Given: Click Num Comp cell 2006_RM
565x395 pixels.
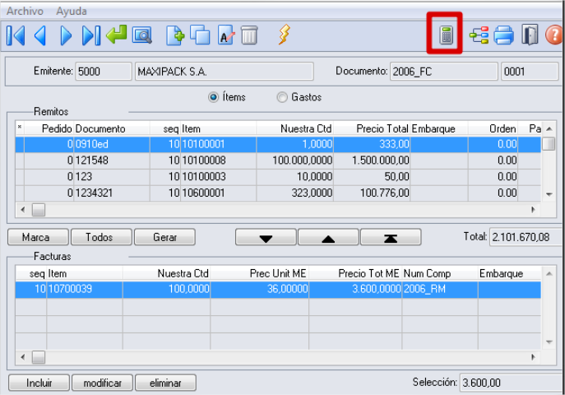Looking at the screenshot, I should click(x=440, y=289).
